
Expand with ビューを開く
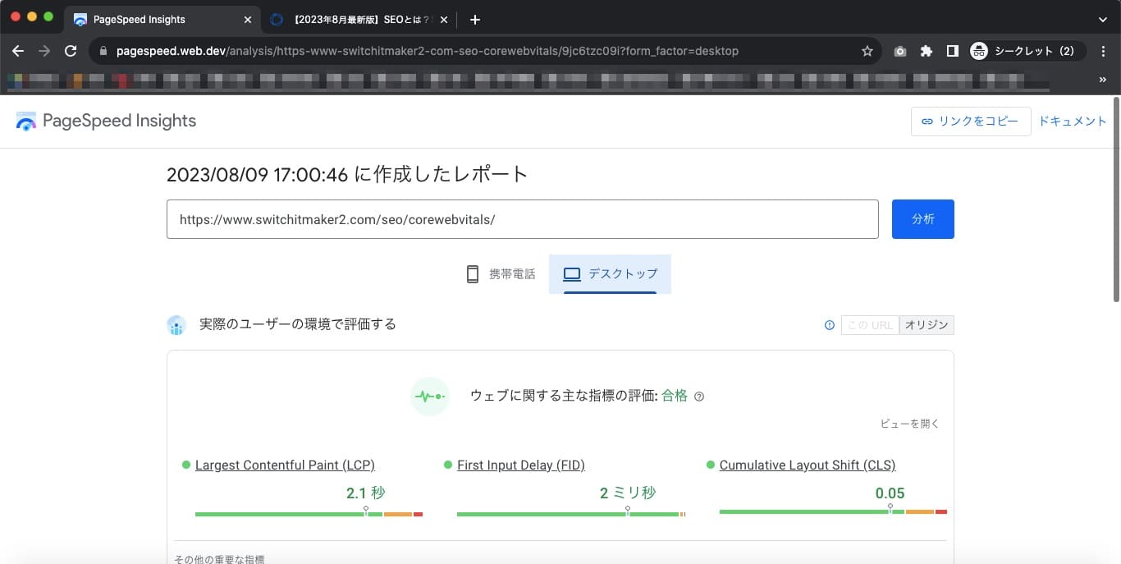[x=909, y=424]
